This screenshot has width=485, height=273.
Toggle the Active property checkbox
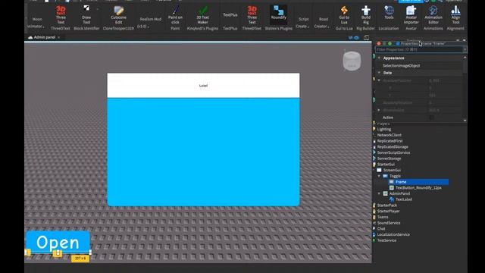431,118
